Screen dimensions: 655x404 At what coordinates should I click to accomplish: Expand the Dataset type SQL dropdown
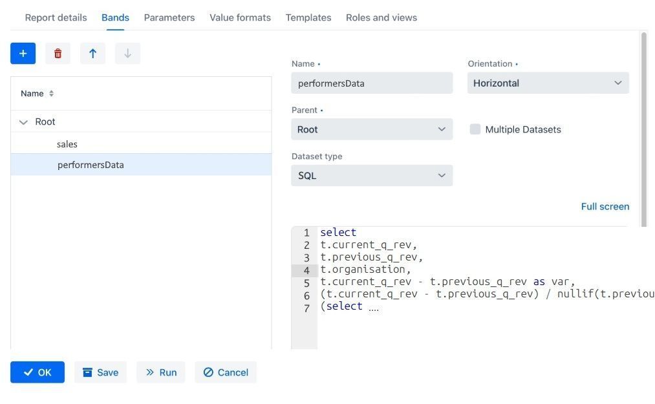tap(371, 175)
